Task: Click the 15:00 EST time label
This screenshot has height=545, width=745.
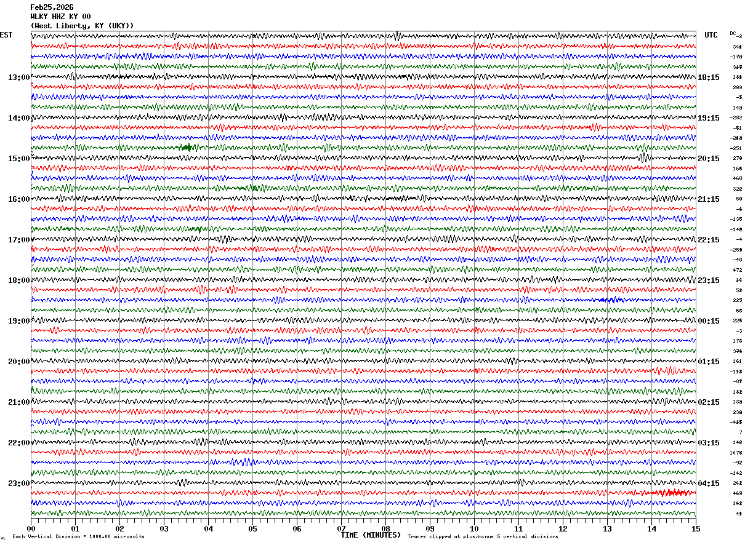Action: point(19,159)
